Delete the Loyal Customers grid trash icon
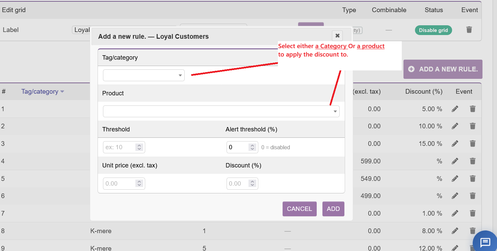 (x=469, y=30)
